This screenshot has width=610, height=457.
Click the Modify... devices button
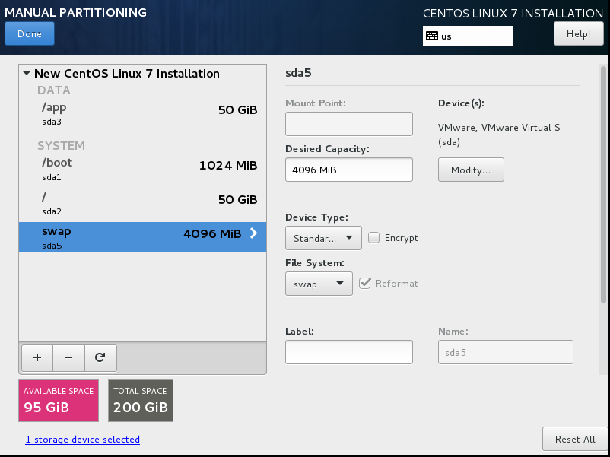(471, 170)
